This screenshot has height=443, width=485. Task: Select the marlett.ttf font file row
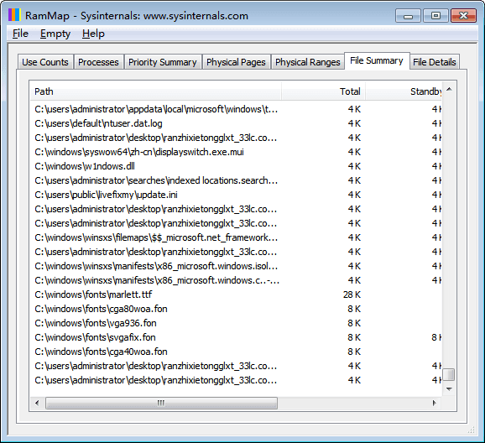pos(236,294)
